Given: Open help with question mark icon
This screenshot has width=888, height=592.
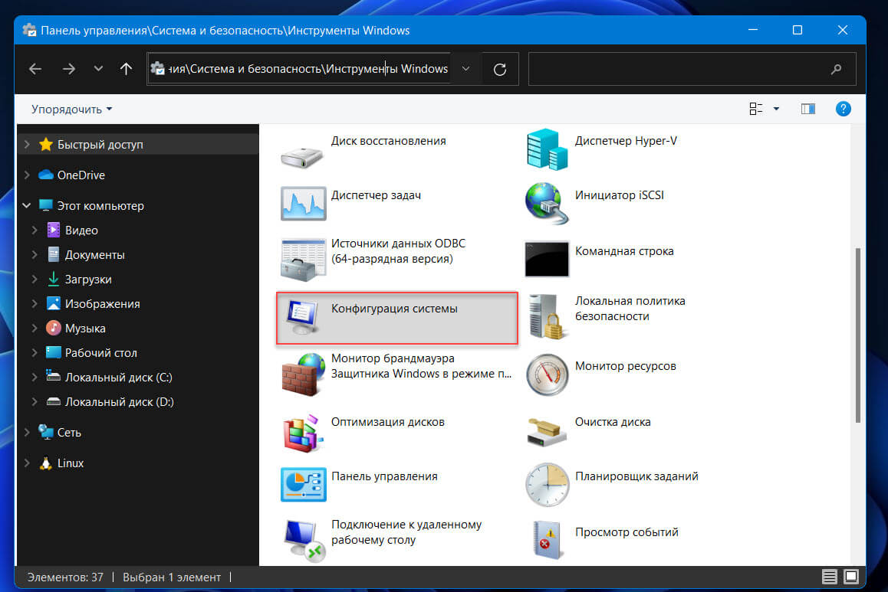Looking at the screenshot, I should (x=843, y=109).
